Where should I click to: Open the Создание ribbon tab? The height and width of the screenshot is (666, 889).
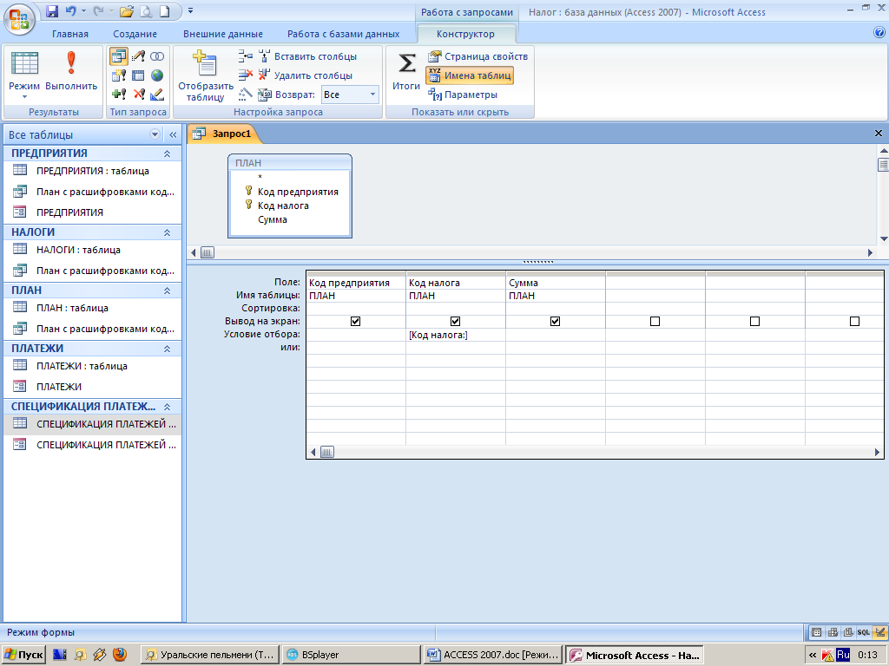[x=135, y=34]
